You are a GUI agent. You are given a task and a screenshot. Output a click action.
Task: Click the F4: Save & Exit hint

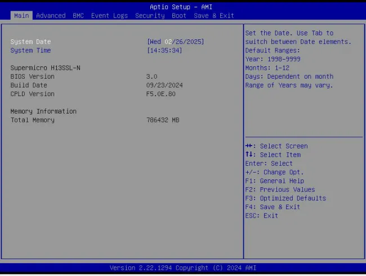273,207
